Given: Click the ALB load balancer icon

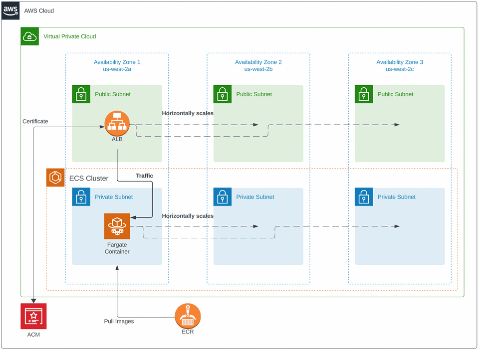Looking at the screenshot, I should coord(117,123).
